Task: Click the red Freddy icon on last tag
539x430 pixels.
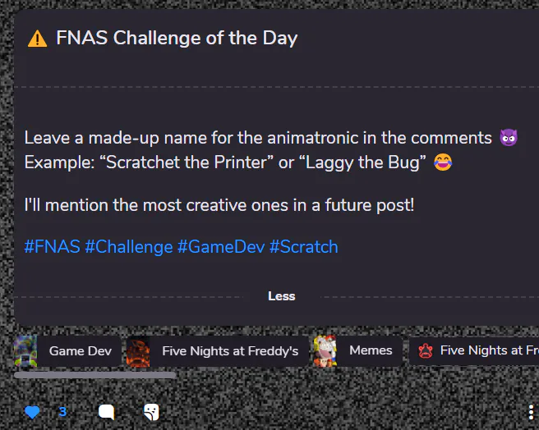Action: click(425, 351)
